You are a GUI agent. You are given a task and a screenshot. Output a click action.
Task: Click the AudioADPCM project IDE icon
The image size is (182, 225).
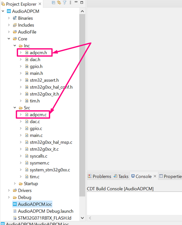pos(9,11)
